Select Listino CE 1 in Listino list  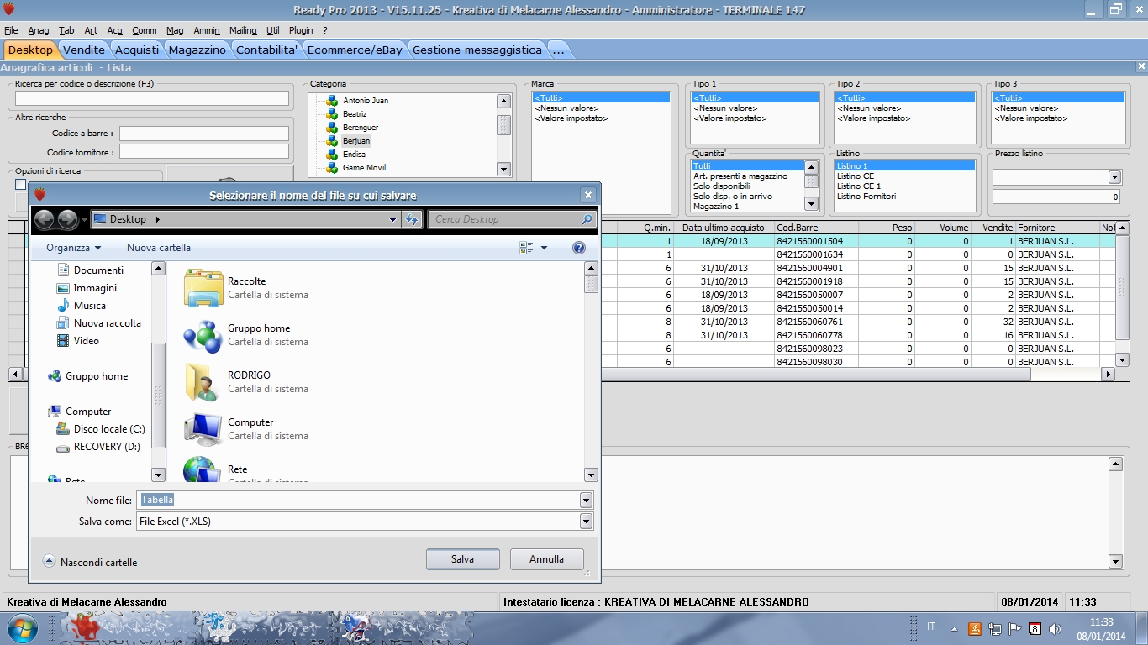tap(858, 186)
